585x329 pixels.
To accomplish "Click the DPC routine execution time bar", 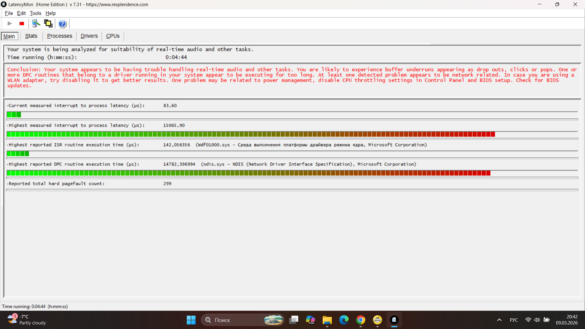I will (x=292, y=173).
